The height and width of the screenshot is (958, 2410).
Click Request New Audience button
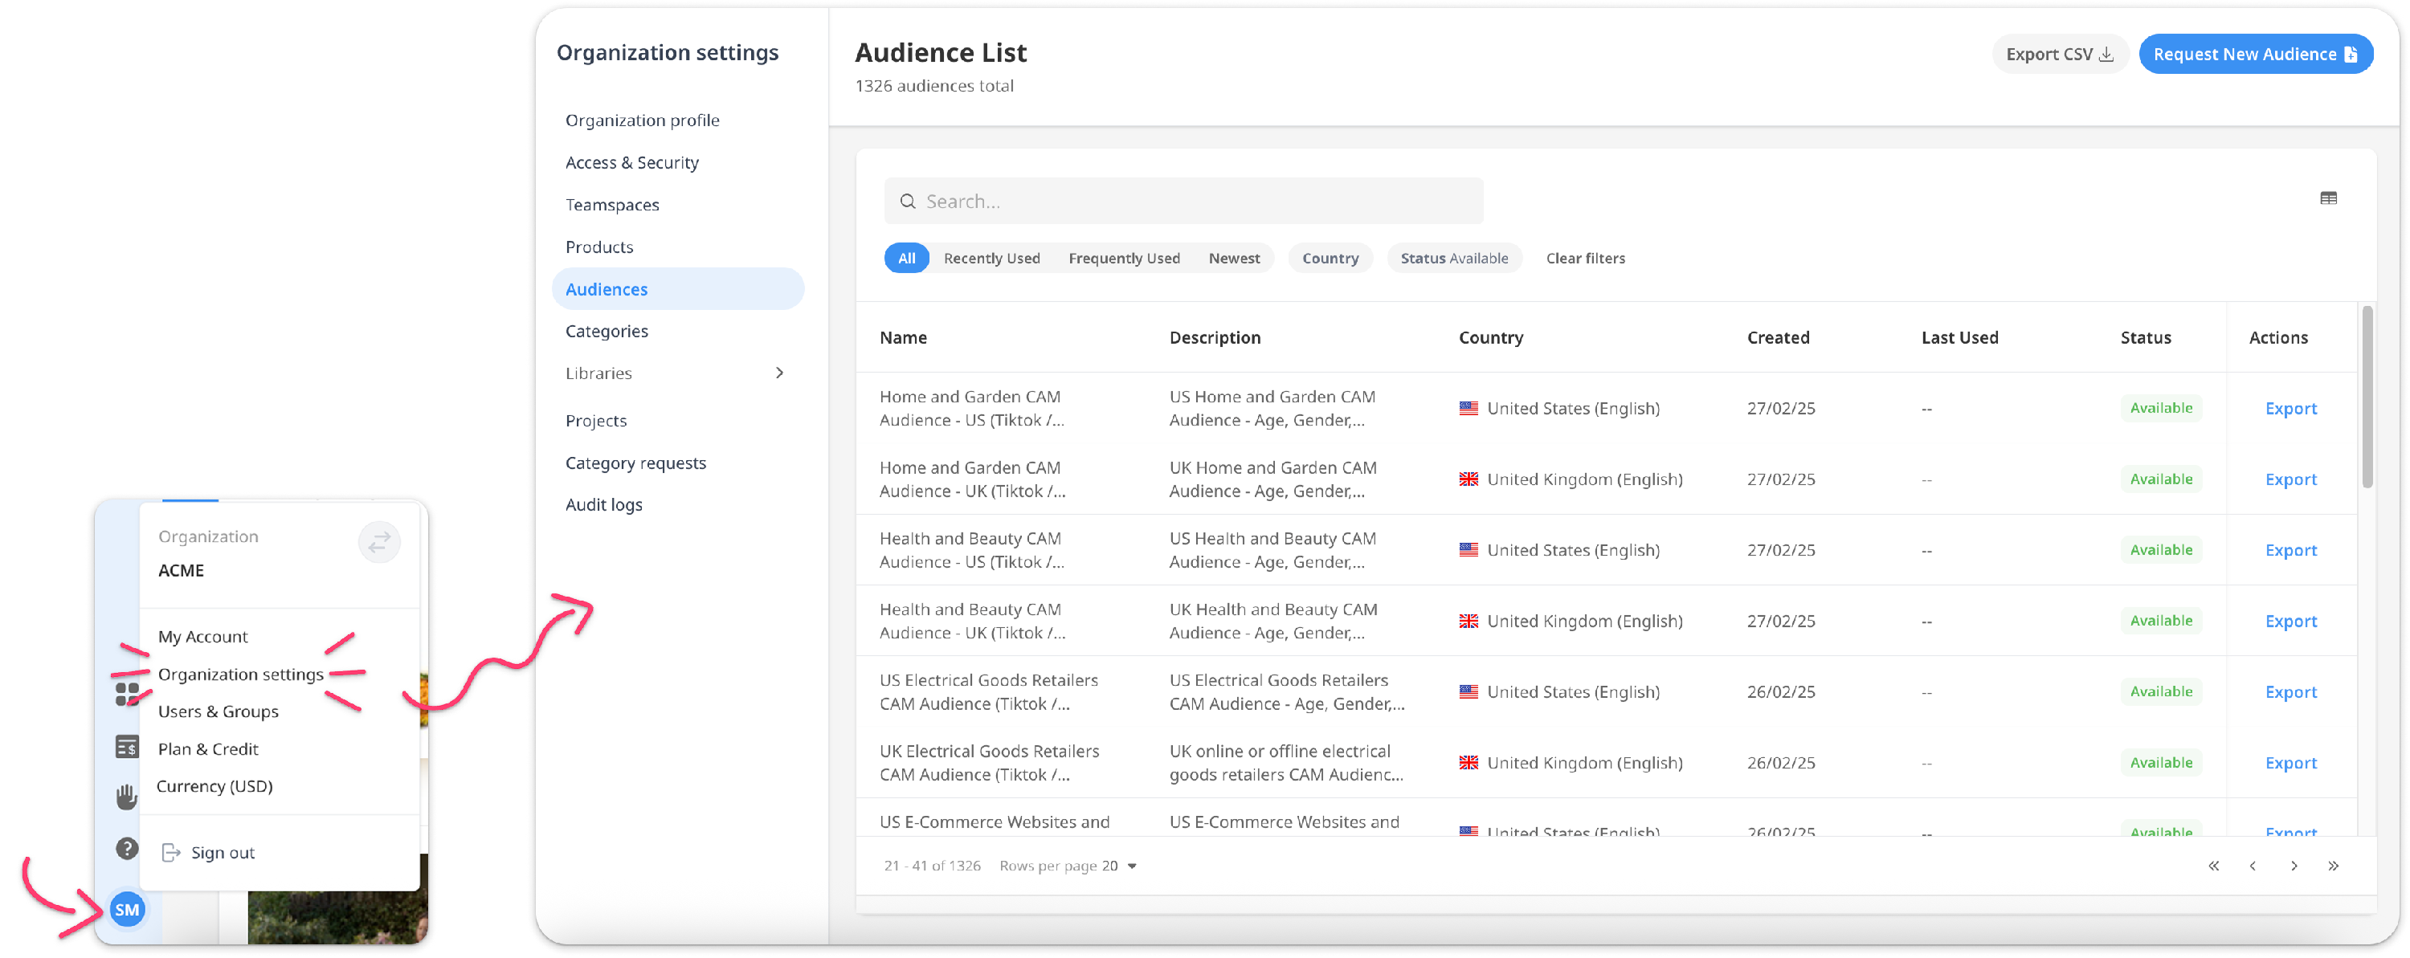coord(2255,55)
